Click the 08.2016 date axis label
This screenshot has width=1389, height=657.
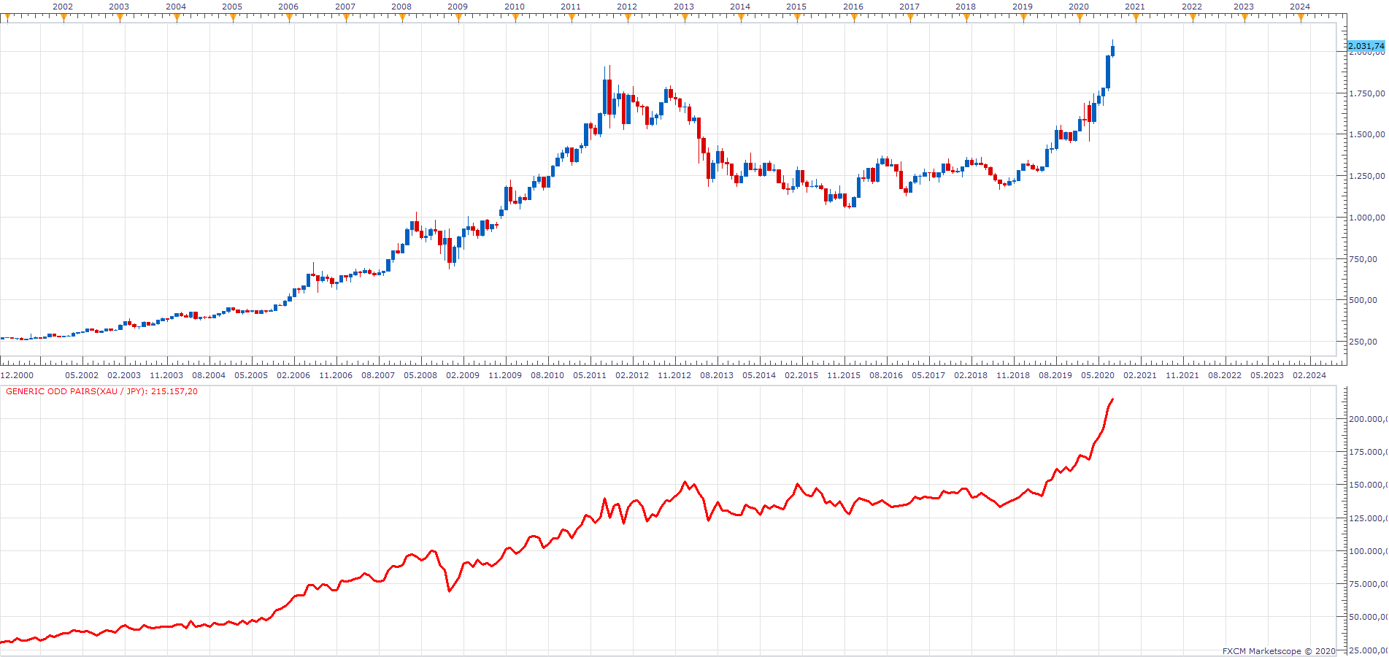[886, 375]
